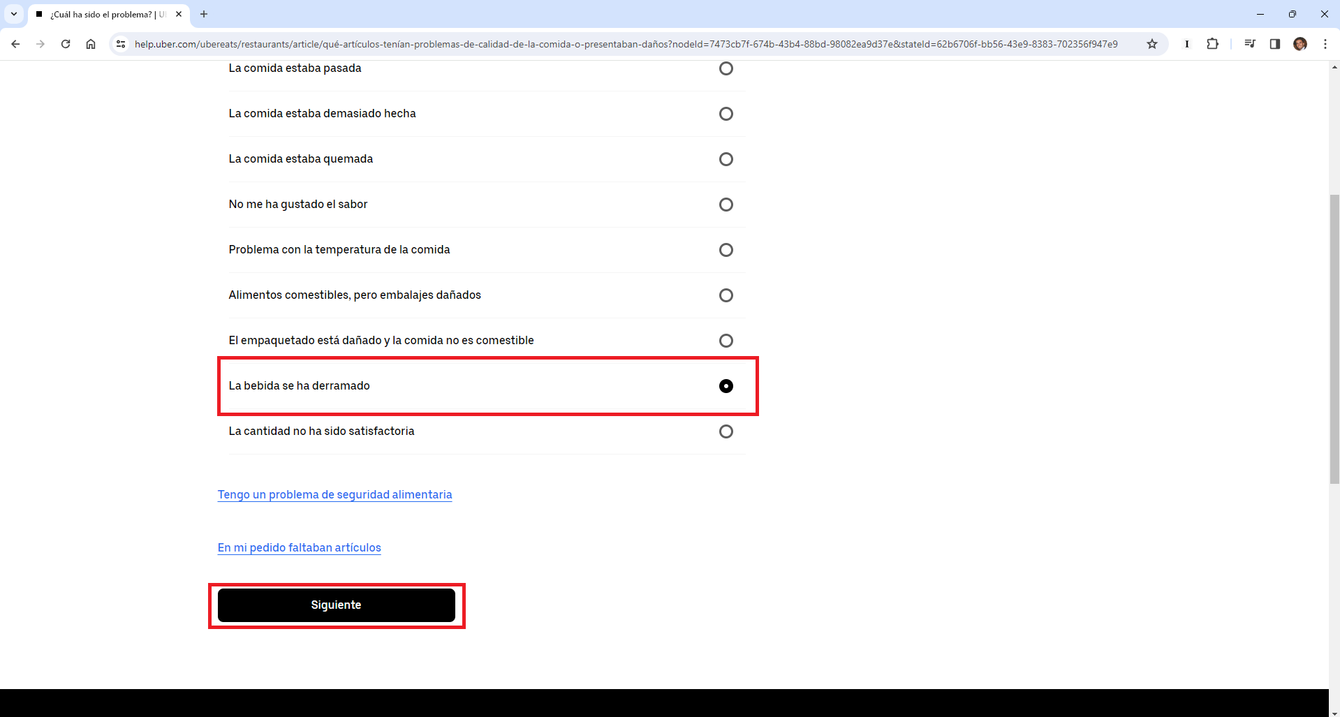Screen dimensions: 1340x717
Task: Go back to the previous page
Action: pyautogui.click(x=15, y=44)
